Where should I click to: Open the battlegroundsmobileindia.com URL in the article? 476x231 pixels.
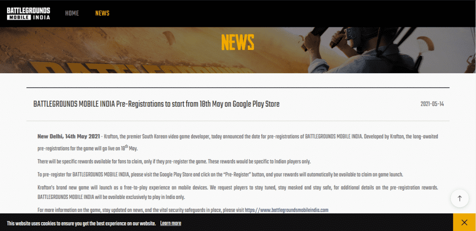click(286, 210)
